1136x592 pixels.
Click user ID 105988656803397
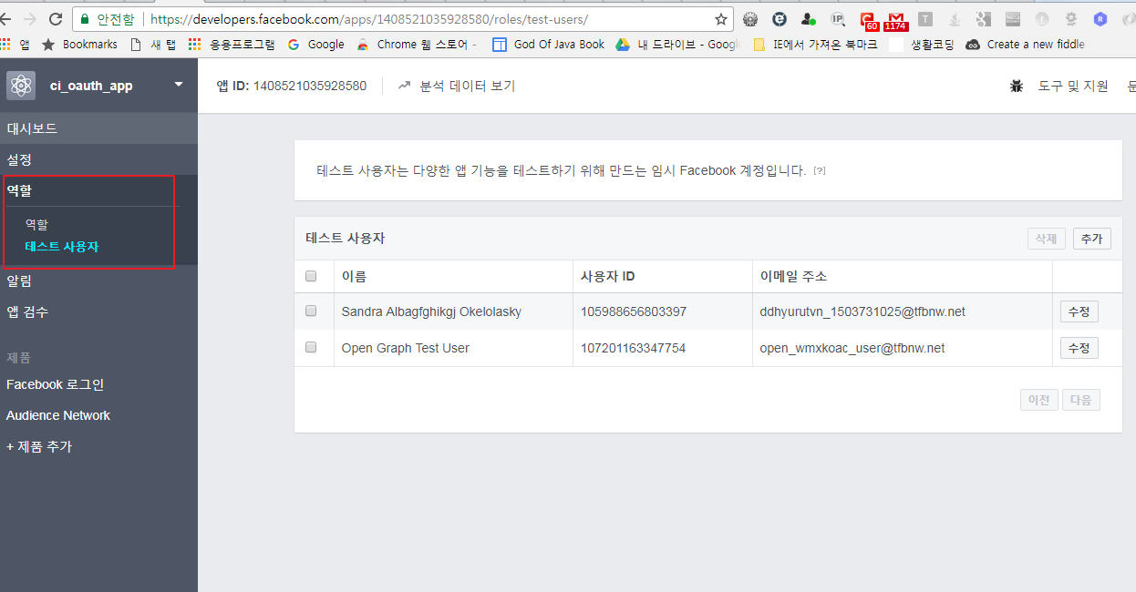pyautogui.click(x=634, y=311)
